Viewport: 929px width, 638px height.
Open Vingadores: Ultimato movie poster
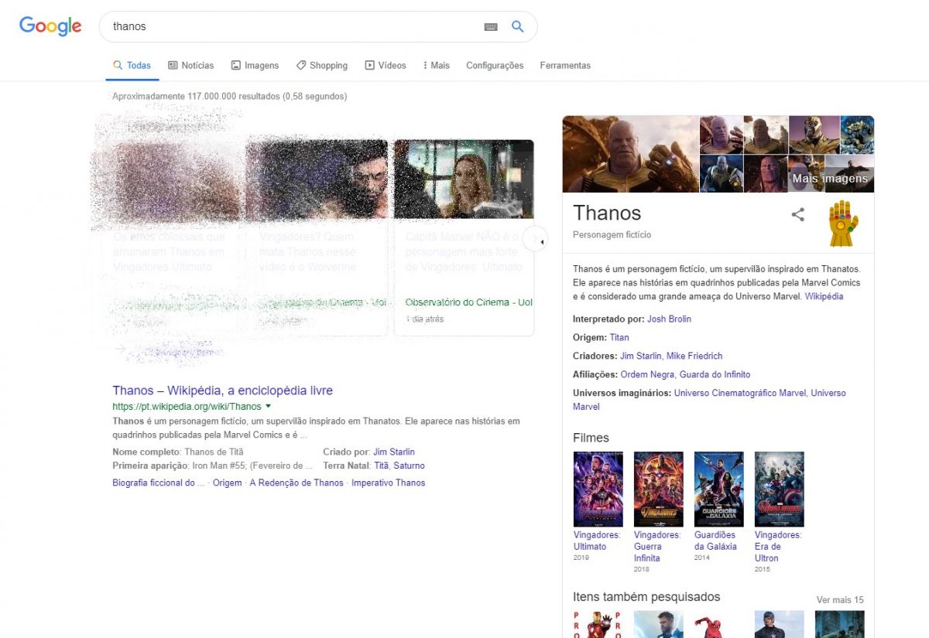(598, 489)
